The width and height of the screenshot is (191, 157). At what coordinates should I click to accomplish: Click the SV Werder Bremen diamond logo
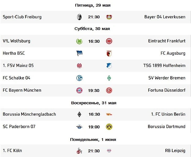(109, 78)
